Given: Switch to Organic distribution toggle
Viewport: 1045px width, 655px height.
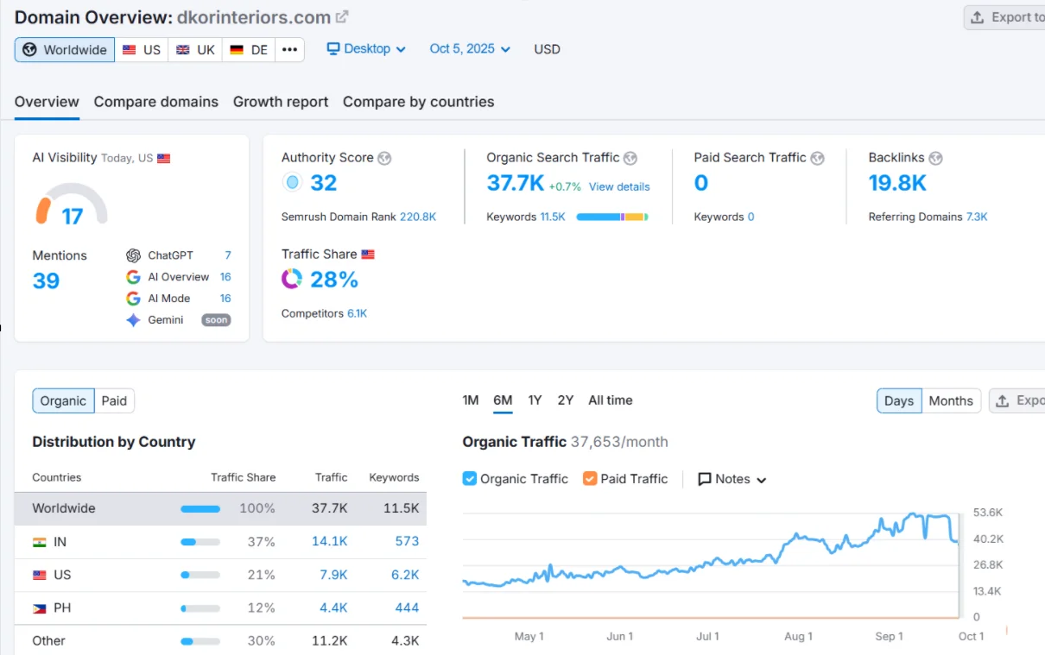Looking at the screenshot, I should (x=63, y=400).
